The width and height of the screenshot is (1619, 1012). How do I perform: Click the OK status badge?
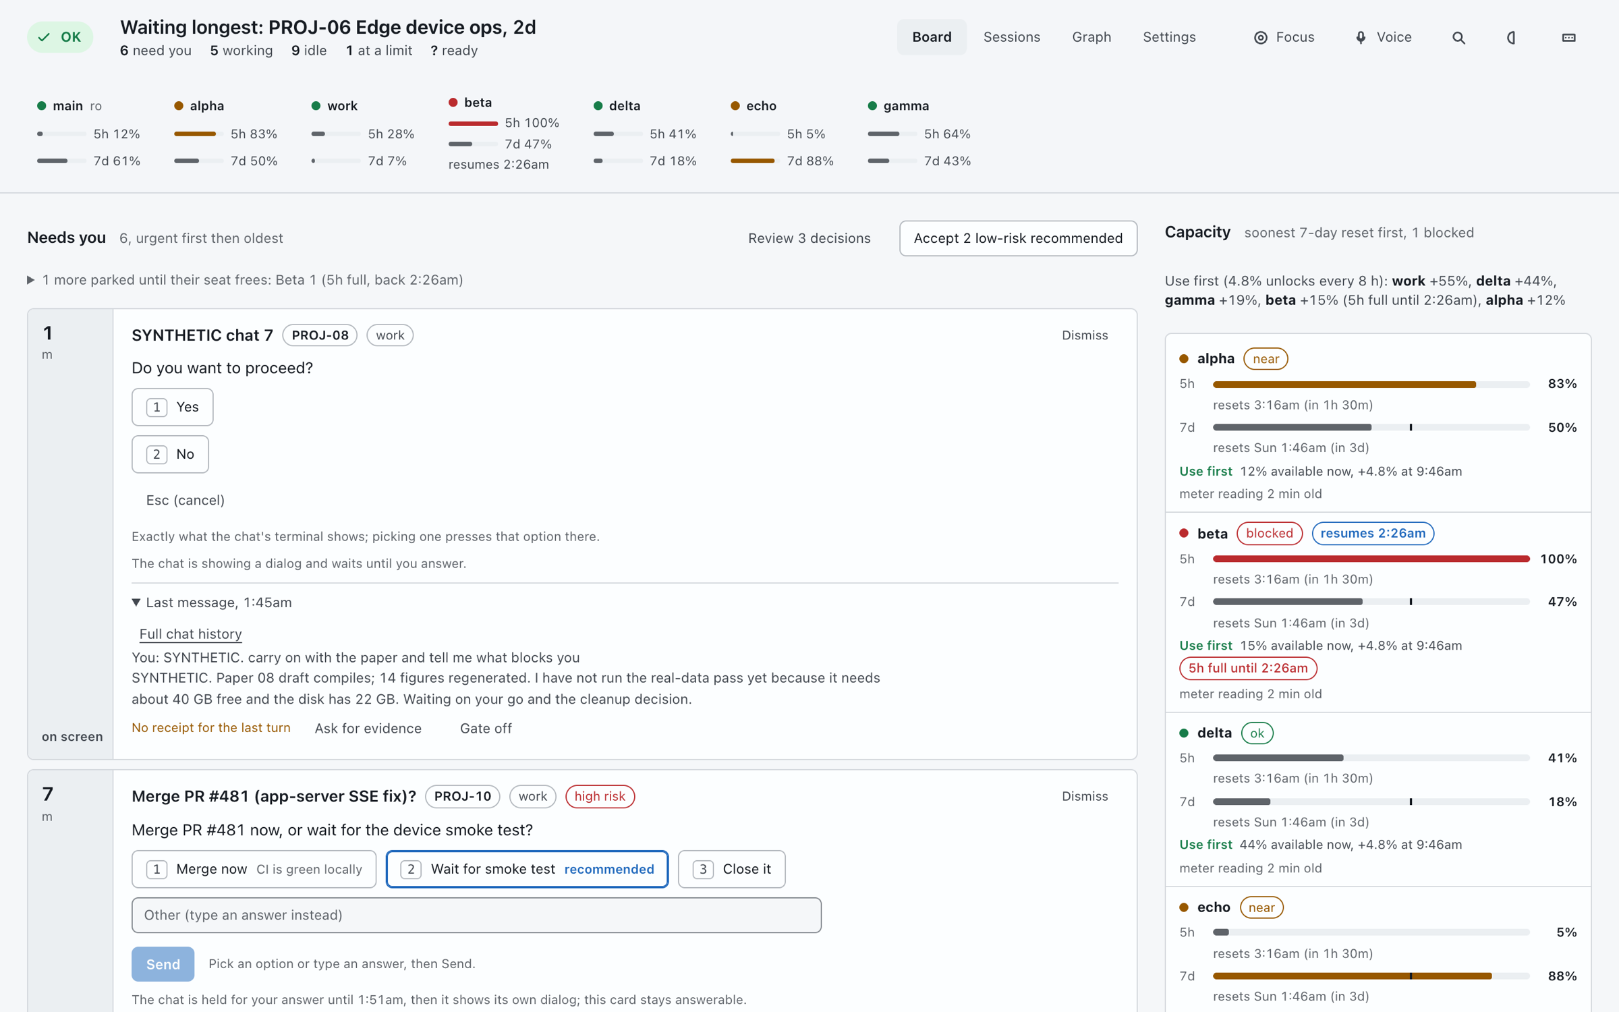(x=60, y=37)
